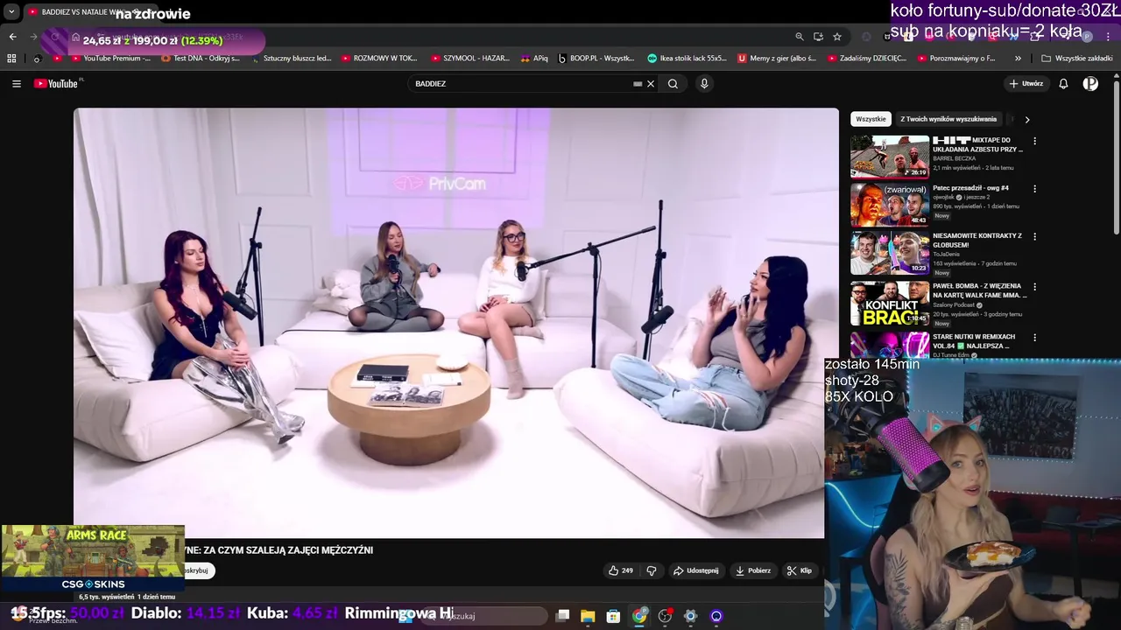
Task: Click the Windows taskbar search box
Action: [486, 616]
